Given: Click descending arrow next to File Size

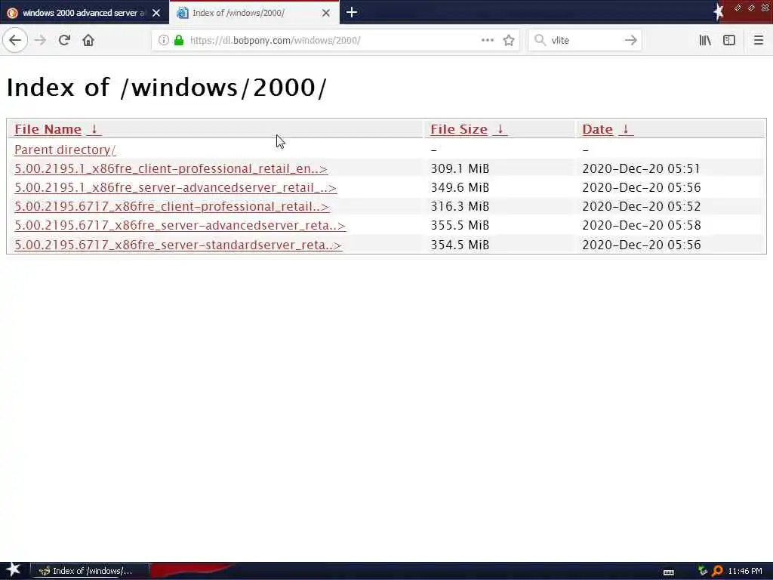Looking at the screenshot, I should pos(500,129).
